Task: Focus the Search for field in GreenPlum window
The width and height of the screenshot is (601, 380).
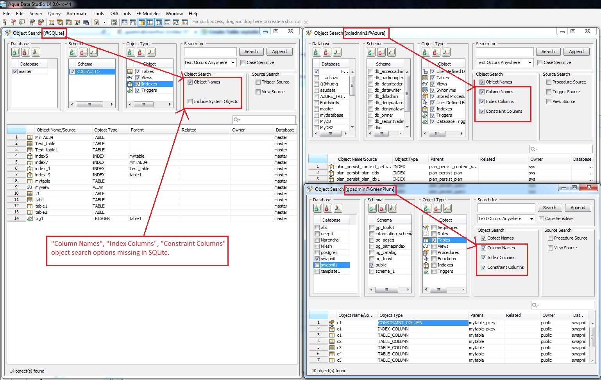Action: click(506, 208)
